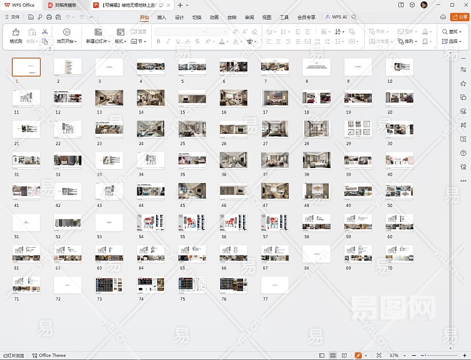The width and height of the screenshot is (471, 360).
Task: Toggle slide sorter view button
Action: click(x=333, y=356)
